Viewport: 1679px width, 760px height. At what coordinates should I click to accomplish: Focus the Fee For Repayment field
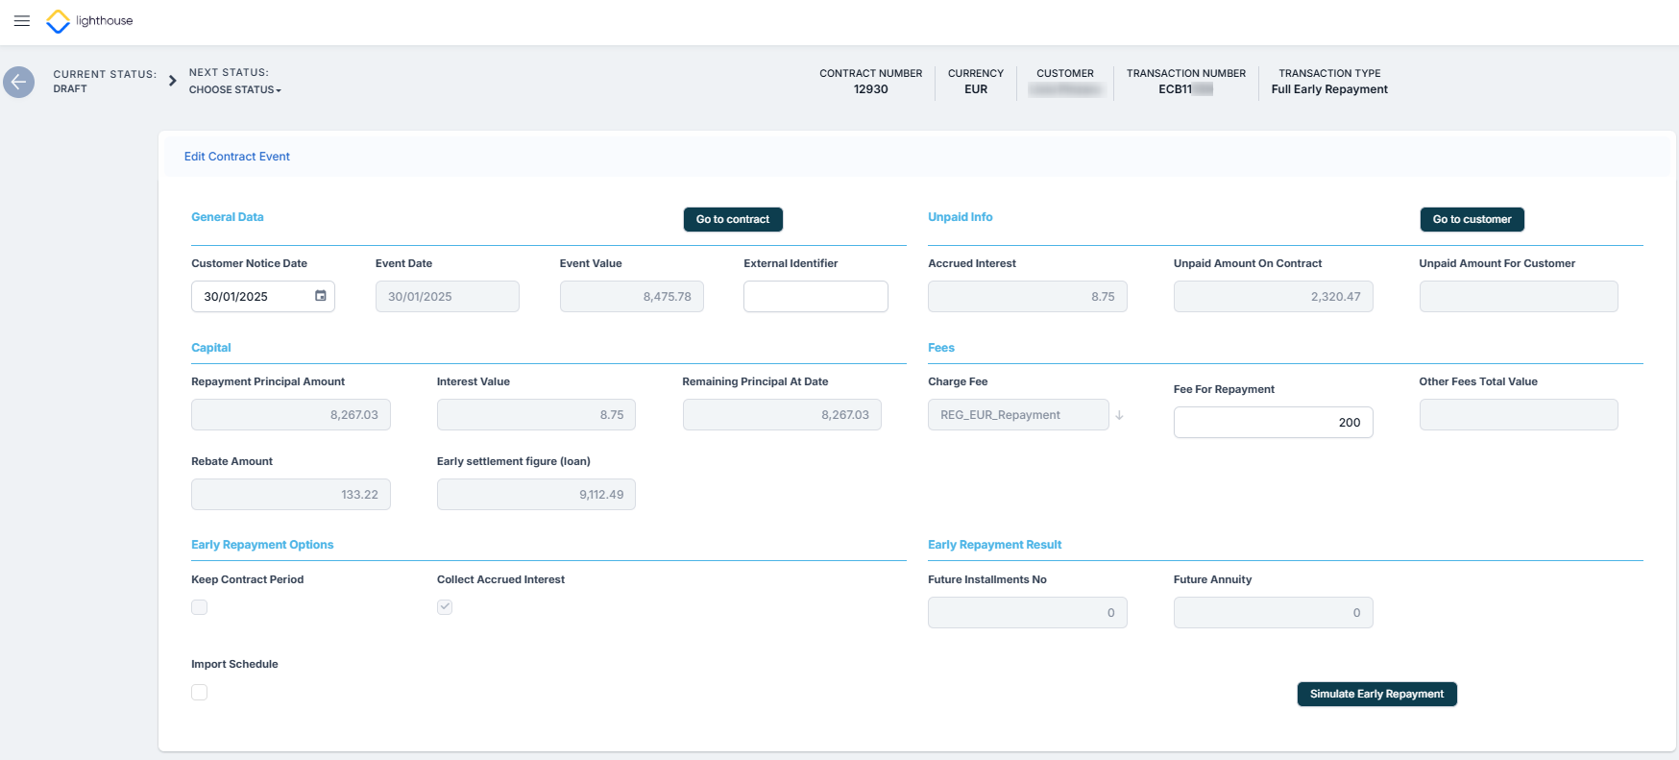pos(1273,423)
